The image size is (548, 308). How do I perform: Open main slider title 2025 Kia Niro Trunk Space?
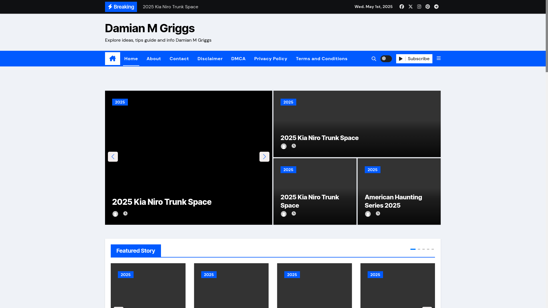[x=162, y=202]
